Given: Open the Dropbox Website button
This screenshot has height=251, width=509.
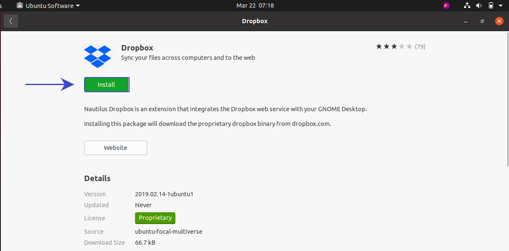Looking at the screenshot, I should pos(116,148).
